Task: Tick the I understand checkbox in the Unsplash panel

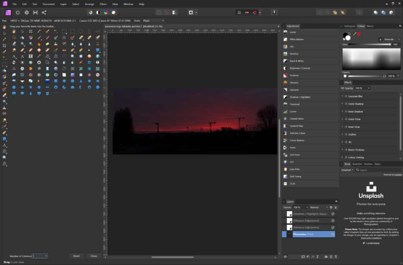Action: point(364,243)
